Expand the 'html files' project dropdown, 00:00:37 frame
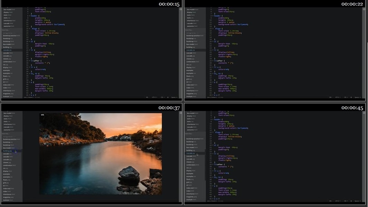 tap(6, 134)
